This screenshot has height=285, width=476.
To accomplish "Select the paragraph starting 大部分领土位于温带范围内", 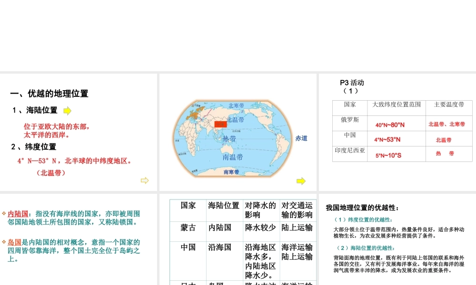I will (399, 233).
